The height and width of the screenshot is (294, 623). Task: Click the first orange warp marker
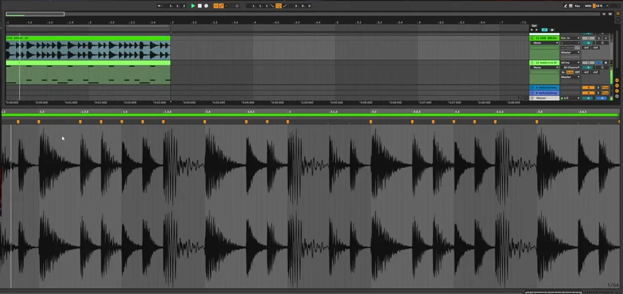click(18, 121)
